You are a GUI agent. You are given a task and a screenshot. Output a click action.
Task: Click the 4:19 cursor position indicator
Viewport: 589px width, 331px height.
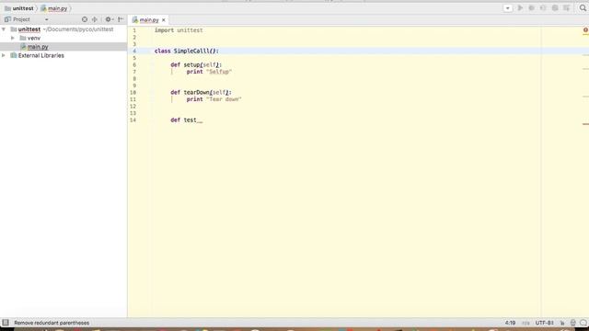[x=510, y=323]
